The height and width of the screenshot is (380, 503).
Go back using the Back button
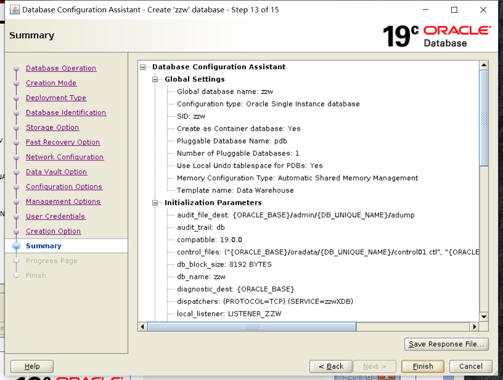click(x=330, y=366)
